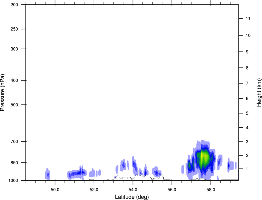Click pressure tick label '850'
The height and width of the screenshot is (200, 262).
click(14, 163)
